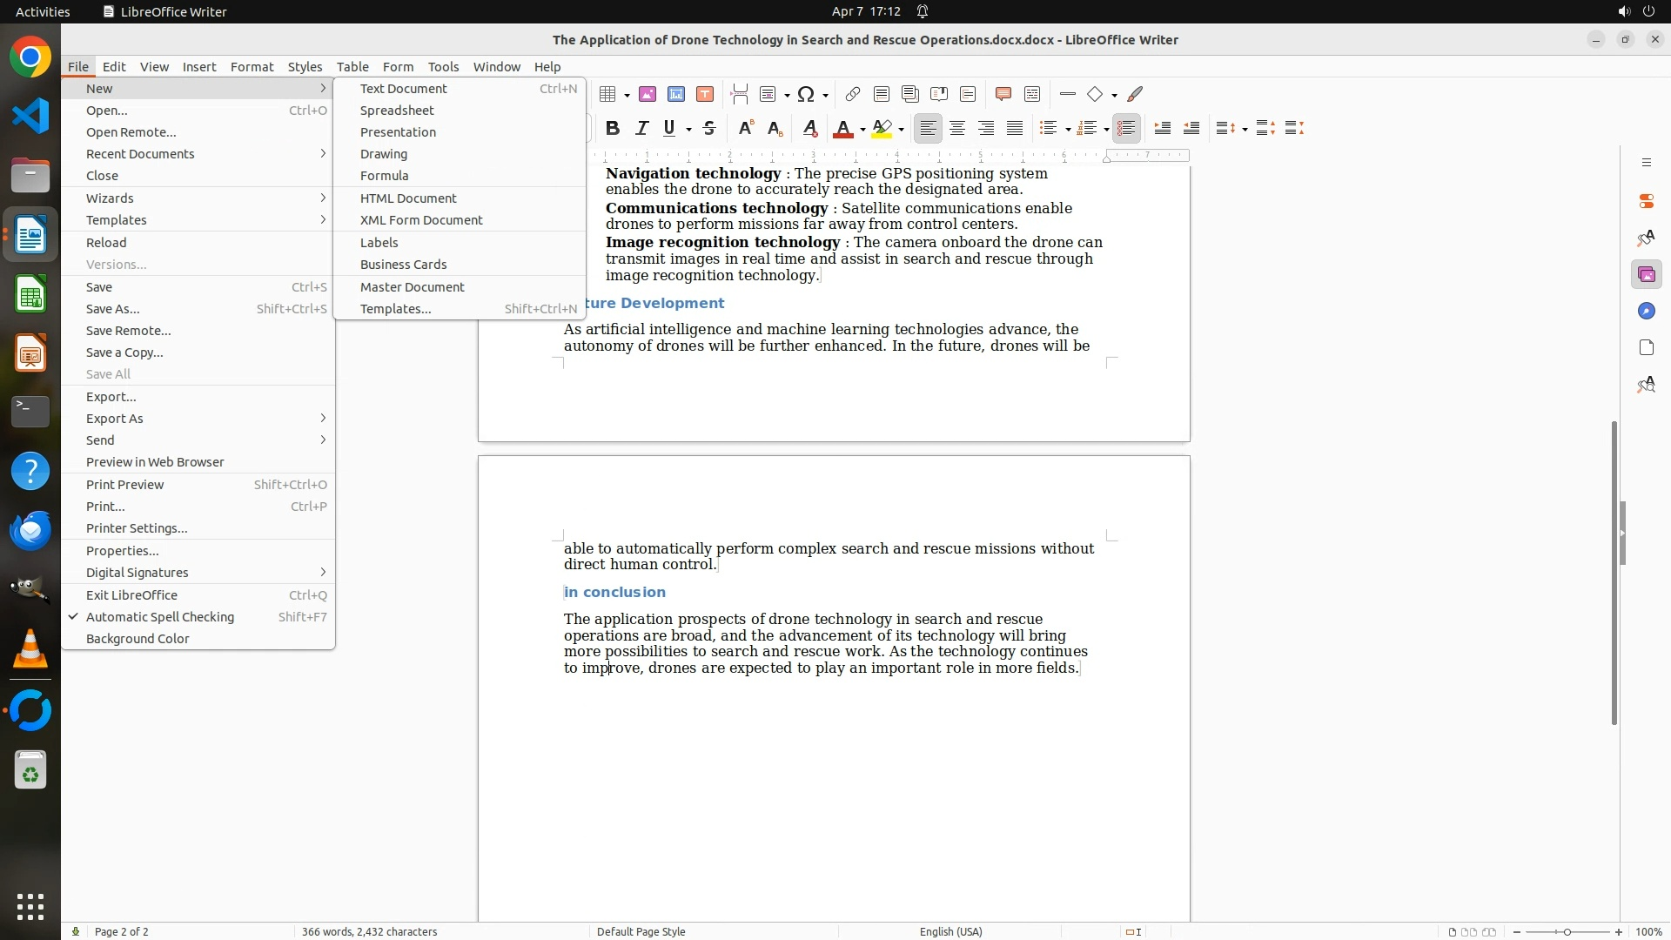Click the Insert Text Box icon
This screenshot has width=1671, height=940.
(x=705, y=94)
